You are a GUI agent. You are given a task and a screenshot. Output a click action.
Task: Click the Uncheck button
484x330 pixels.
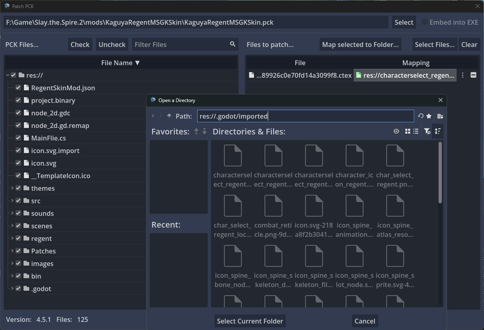coord(112,45)
